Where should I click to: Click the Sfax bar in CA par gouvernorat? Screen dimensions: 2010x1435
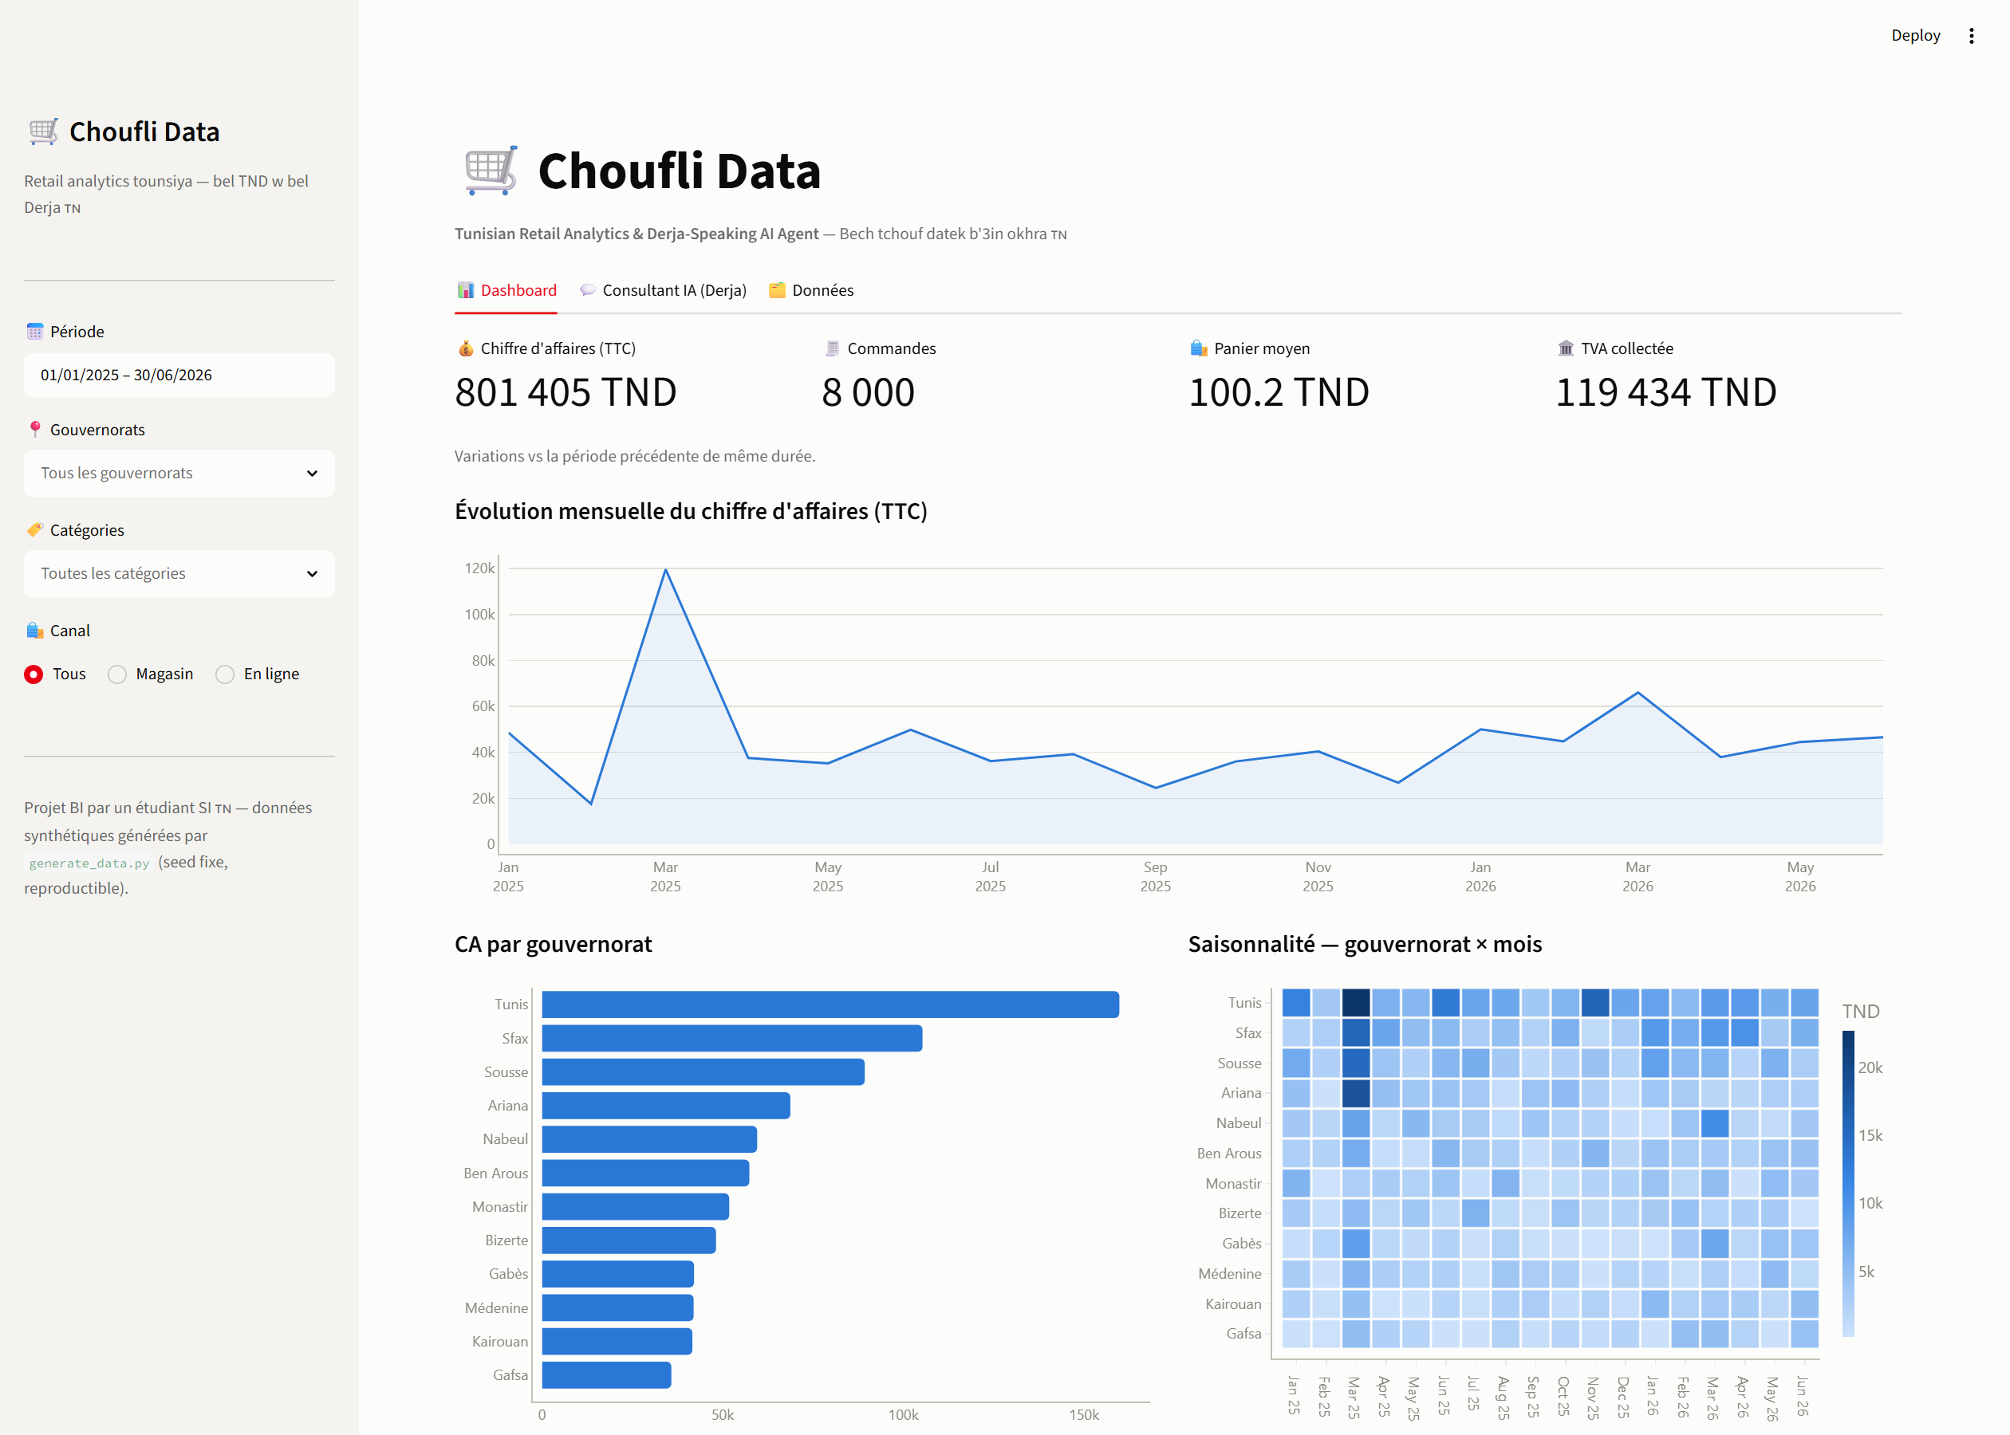(x=732, y=1038)
